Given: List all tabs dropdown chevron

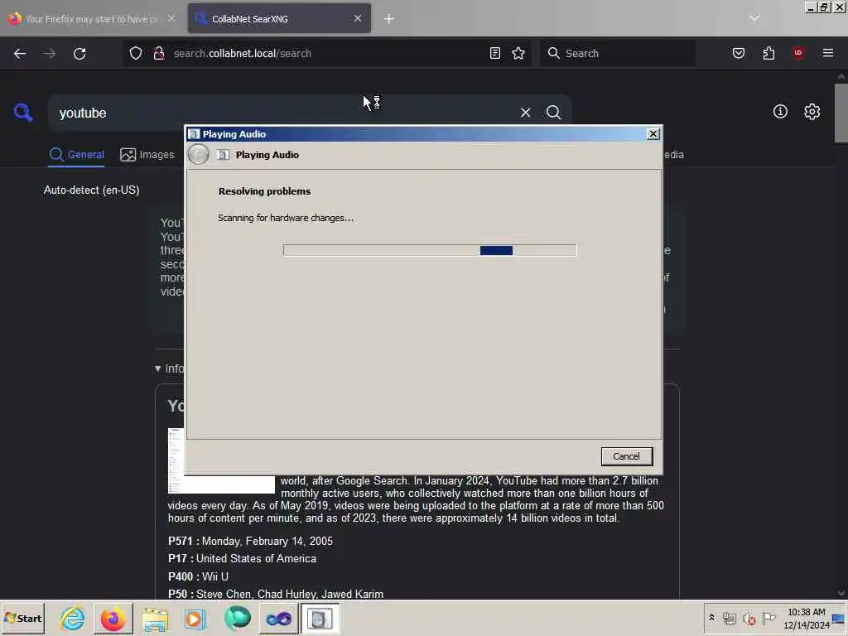Looking at the screenshot, I should point(754,18).
